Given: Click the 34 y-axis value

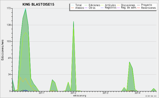Looking at the screenshot, I should tap(9, 74).
